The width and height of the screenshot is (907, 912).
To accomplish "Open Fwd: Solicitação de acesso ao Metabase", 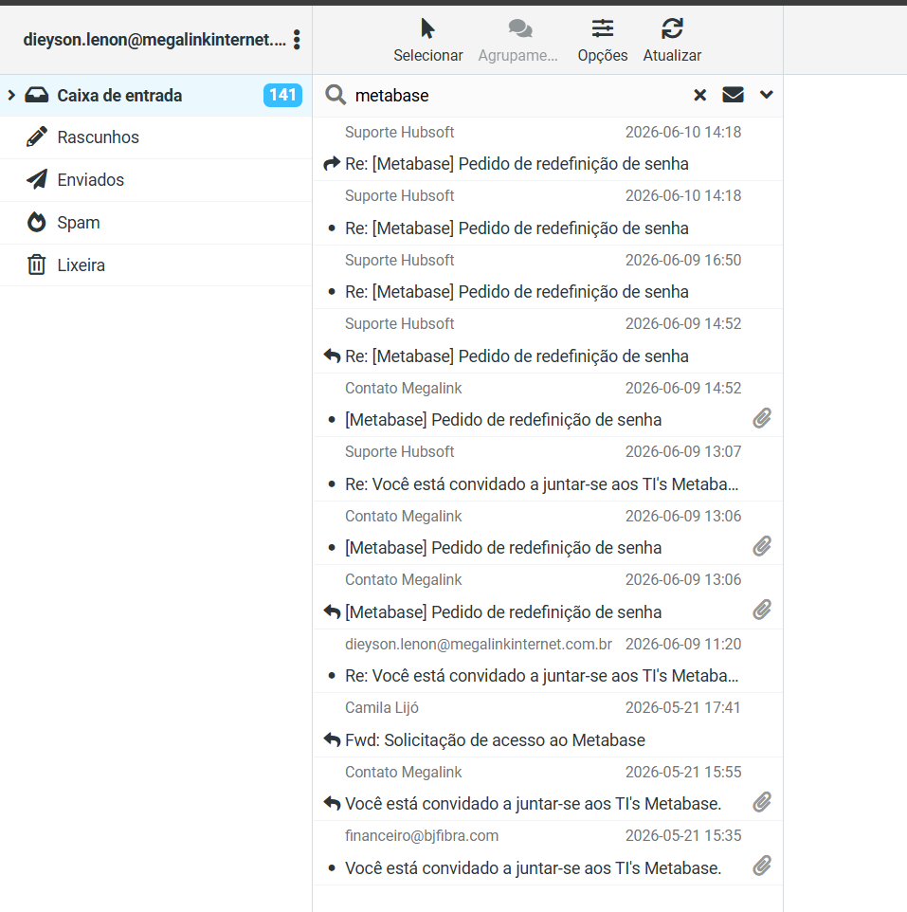I will tap(548, 724).
